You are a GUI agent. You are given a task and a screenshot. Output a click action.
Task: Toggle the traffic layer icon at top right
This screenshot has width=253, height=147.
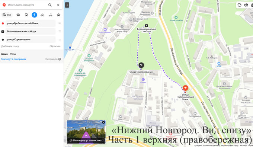(x=239, y=5)
